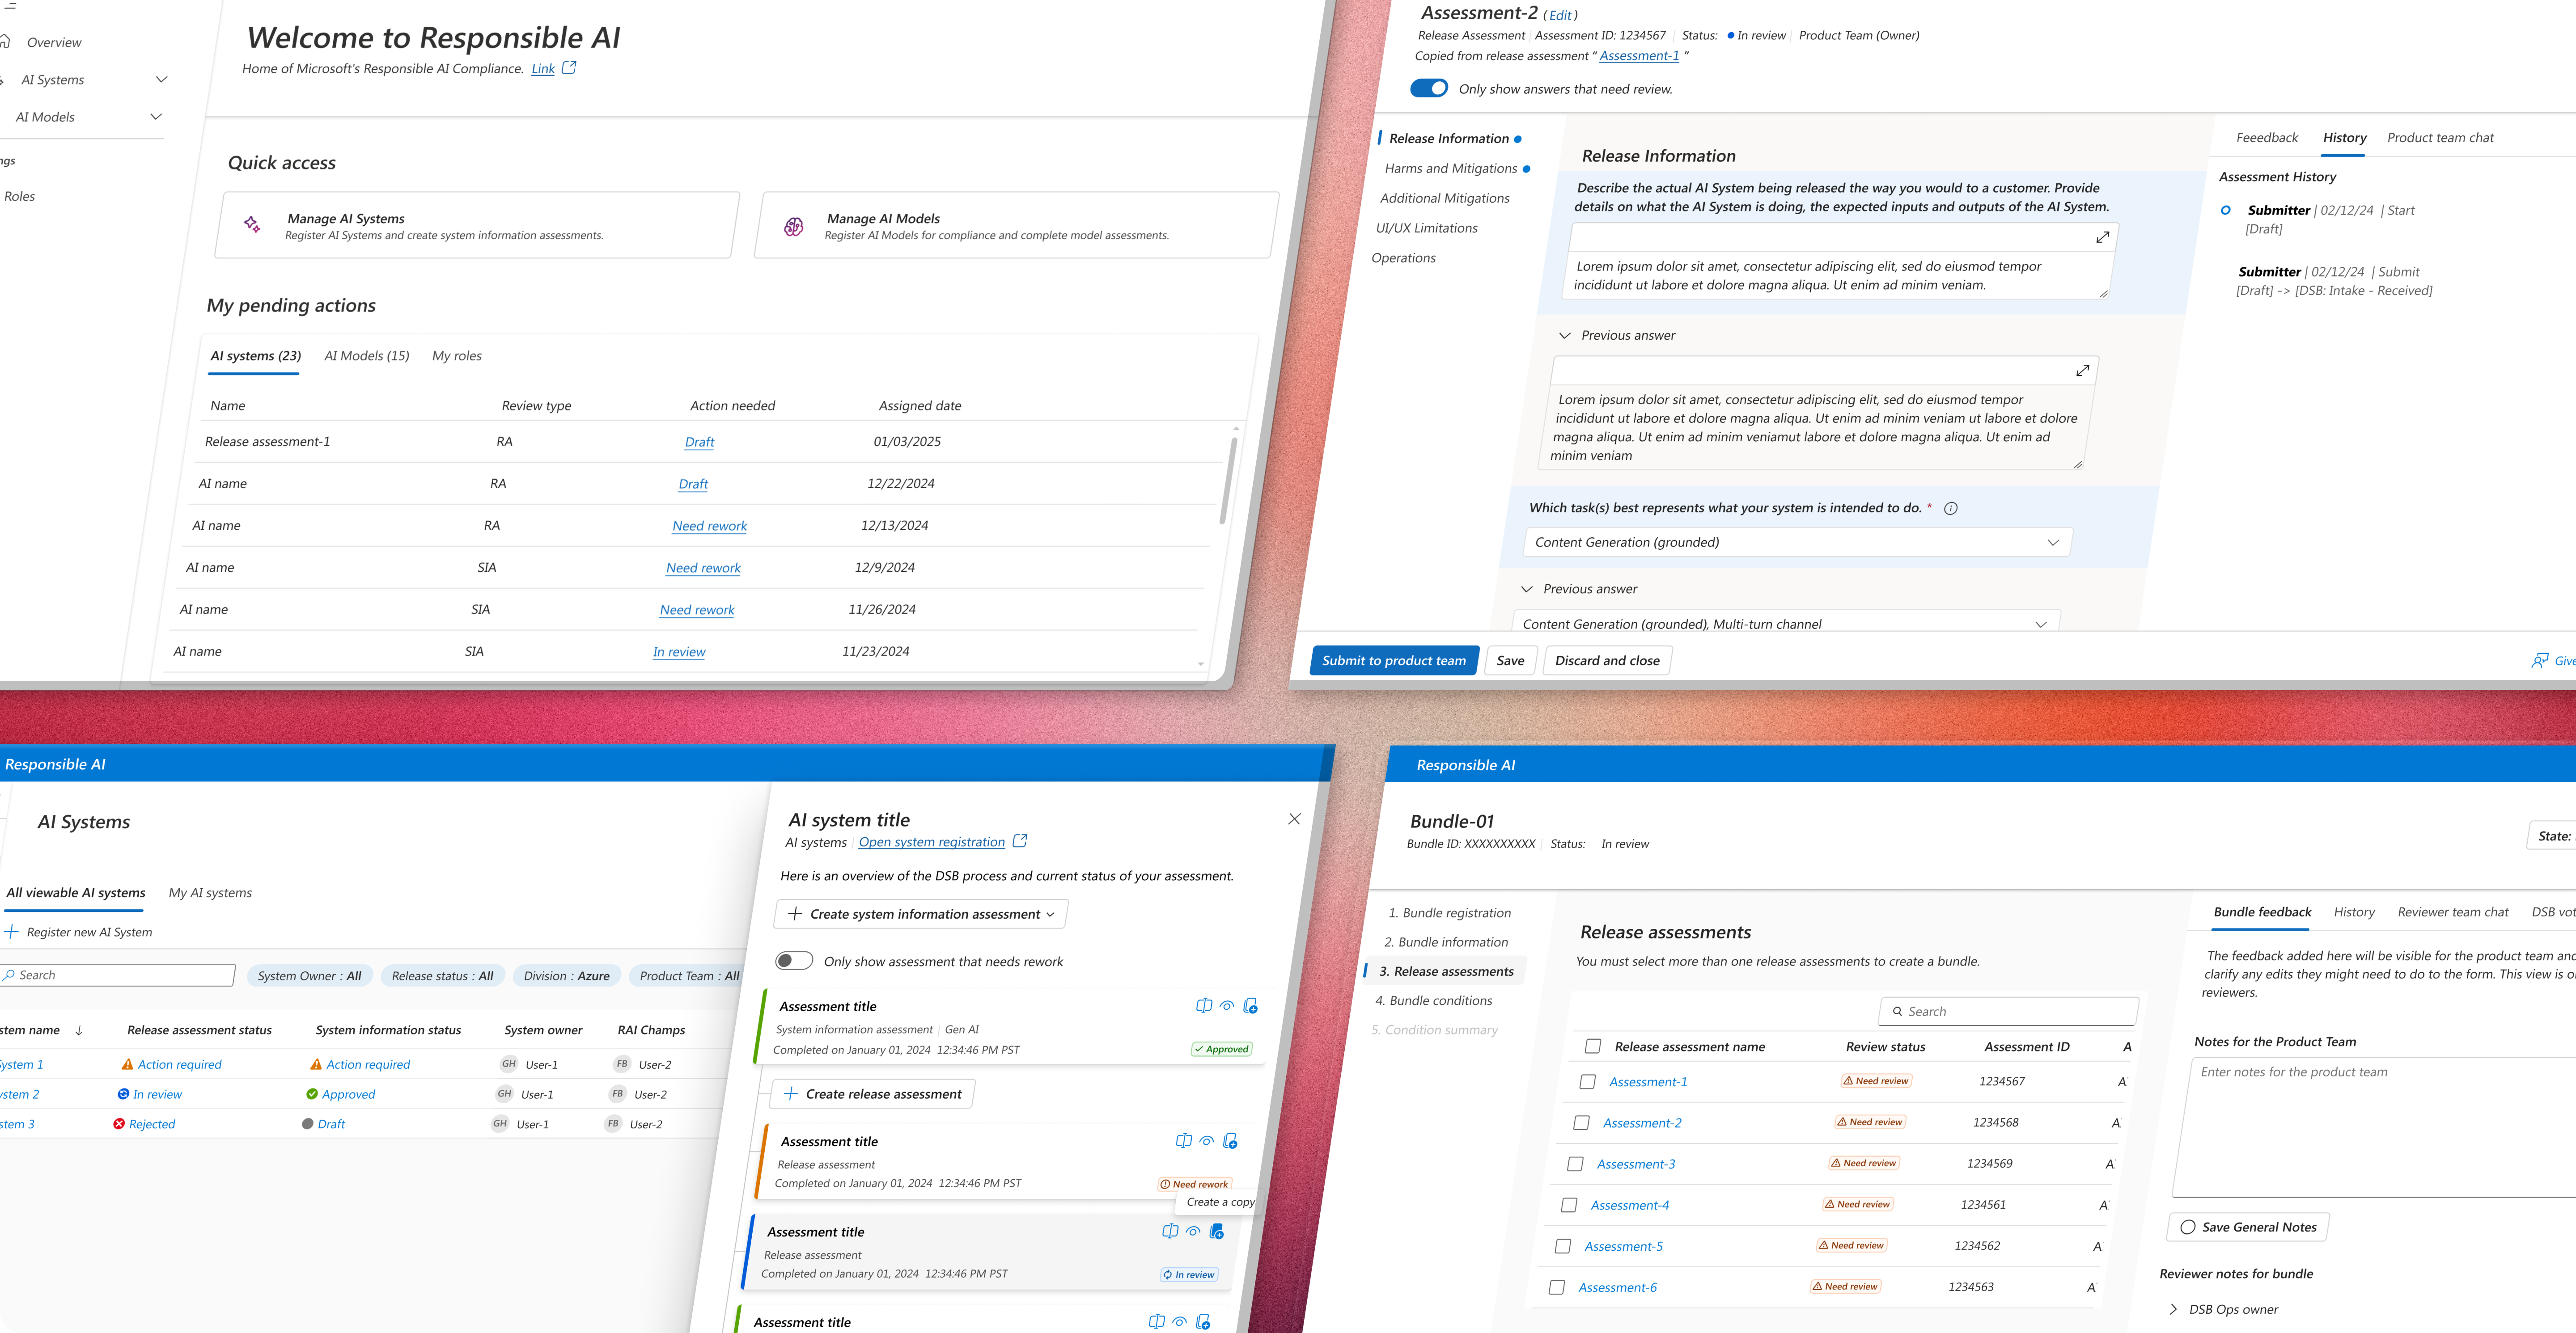This screenshot has width=2576, height=1333.
Task: Collapse the first Previous answer section
Action: (1565, 336)
